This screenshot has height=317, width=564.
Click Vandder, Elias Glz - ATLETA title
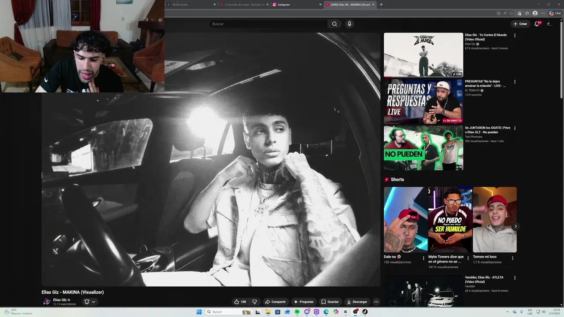coord(484,280)
